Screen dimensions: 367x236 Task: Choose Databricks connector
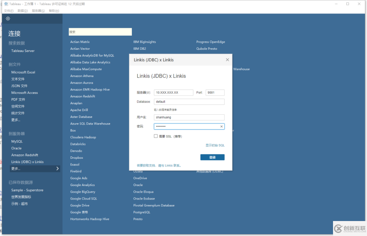(78, 144)
